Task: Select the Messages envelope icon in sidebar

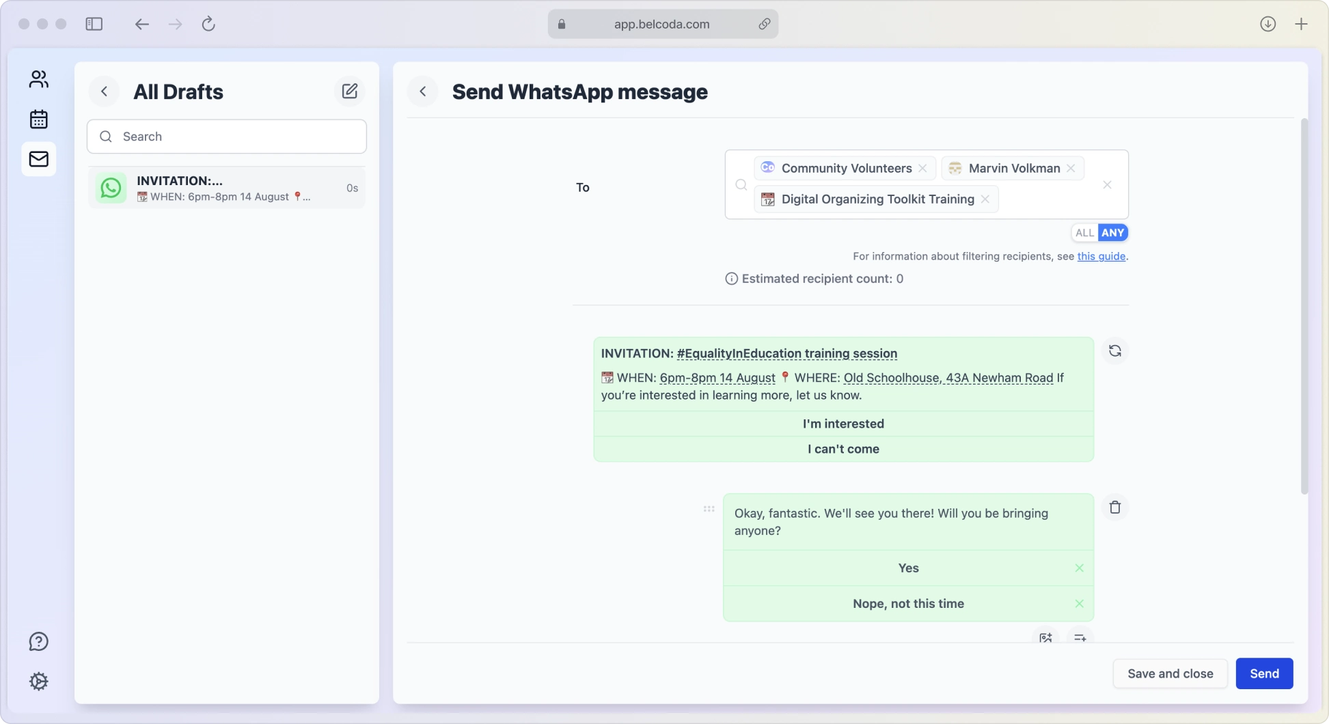Action: [39, 159]
